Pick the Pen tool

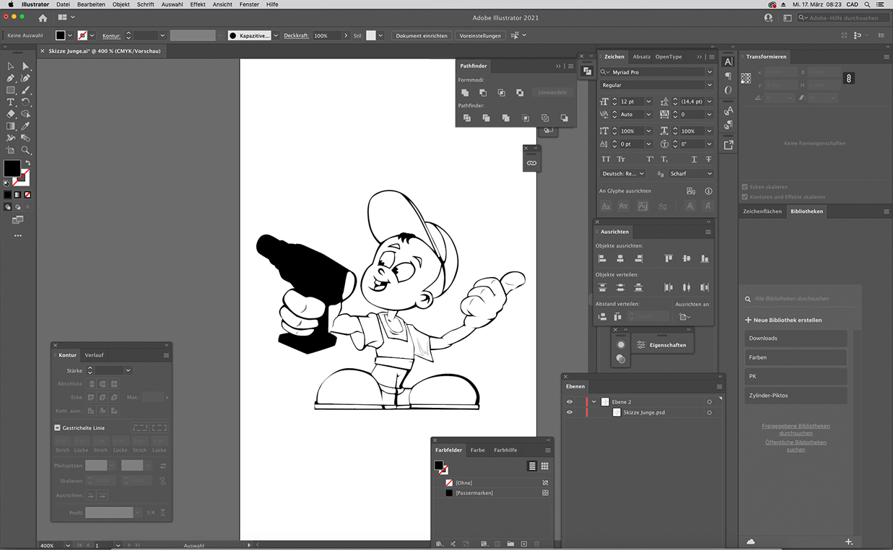point(11,78)
